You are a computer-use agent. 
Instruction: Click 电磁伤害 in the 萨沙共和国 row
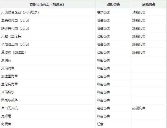tap(103, 28)
